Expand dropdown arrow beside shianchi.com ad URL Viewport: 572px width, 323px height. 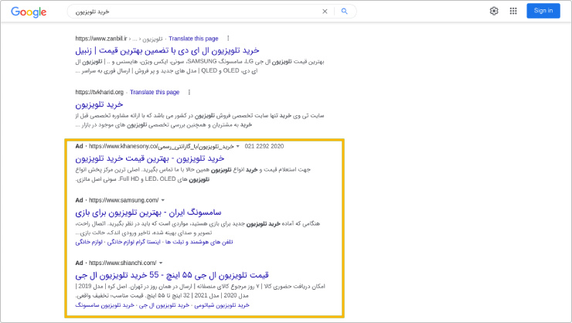[161, 263]
